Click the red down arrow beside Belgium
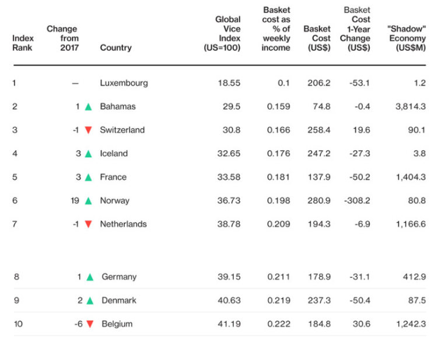This screenshot has width=448, height=337. coord(89,324)
